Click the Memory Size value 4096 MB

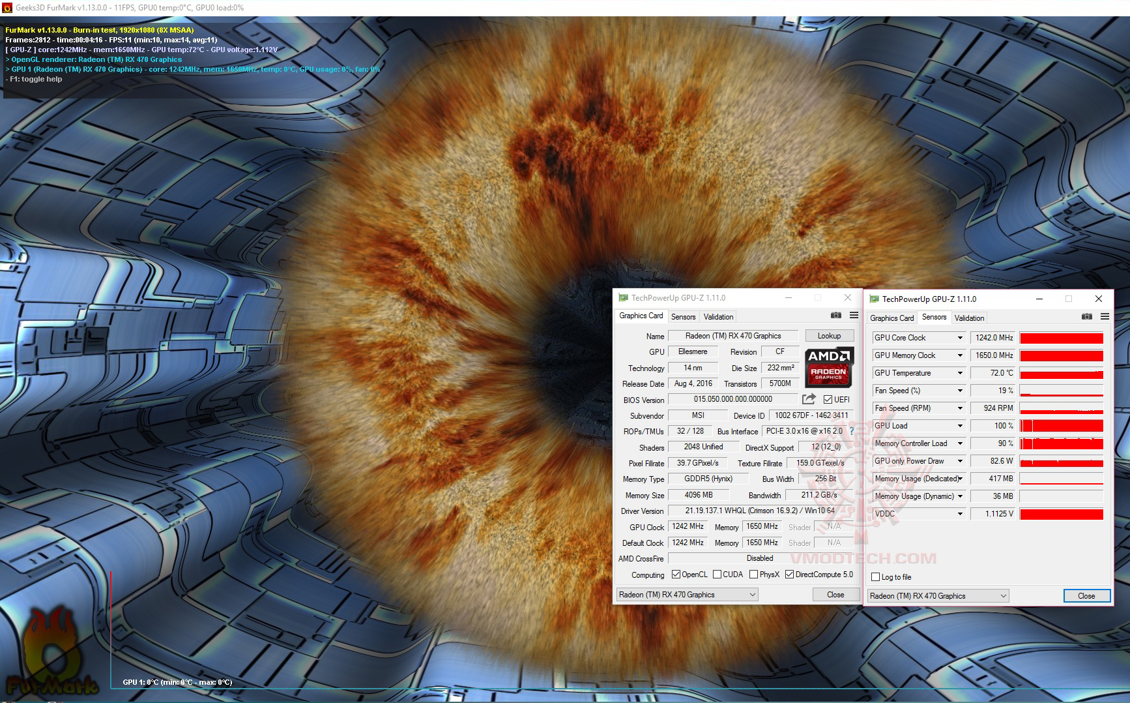(x=699, y=495)
